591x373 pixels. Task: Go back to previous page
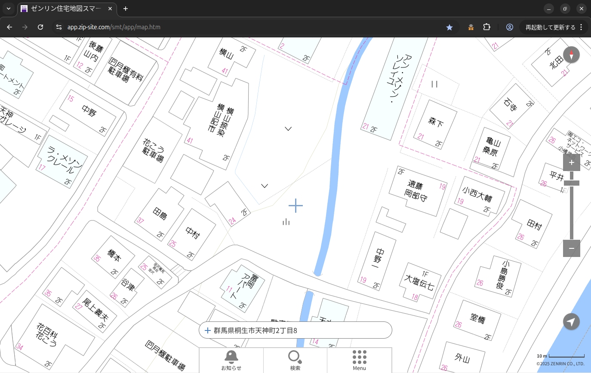pyautogui.click(x=9, y=27)
